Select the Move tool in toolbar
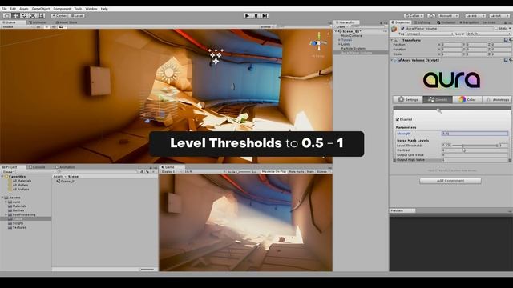513x288 pixels. (15, 15)
